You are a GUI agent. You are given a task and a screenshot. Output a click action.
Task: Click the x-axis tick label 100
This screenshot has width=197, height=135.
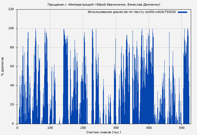click(50, 128)
